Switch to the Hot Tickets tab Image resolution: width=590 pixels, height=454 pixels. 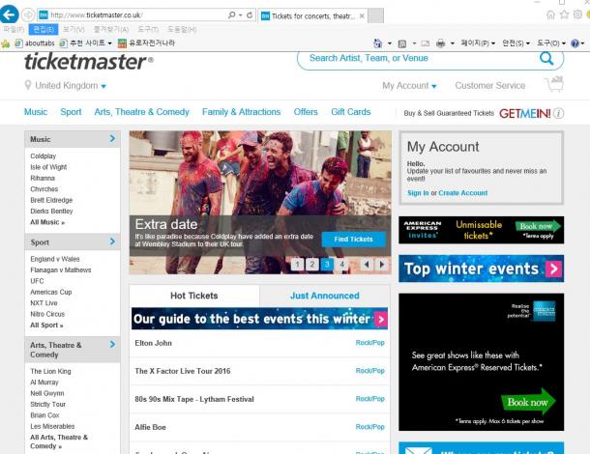point(194,296)
